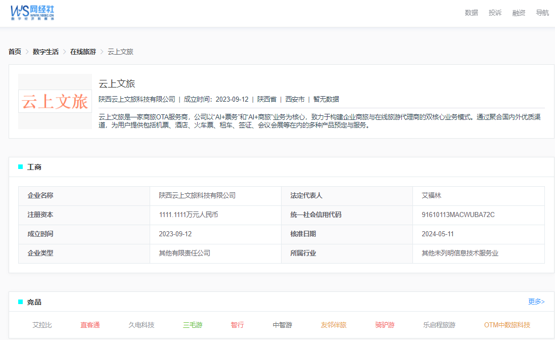Open the 导航 menu item

tap(542, 13)
